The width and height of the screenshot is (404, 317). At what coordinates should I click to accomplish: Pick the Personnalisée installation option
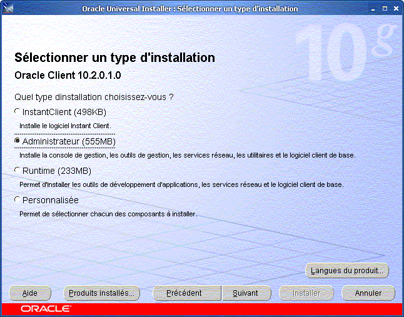click(17, 200)
